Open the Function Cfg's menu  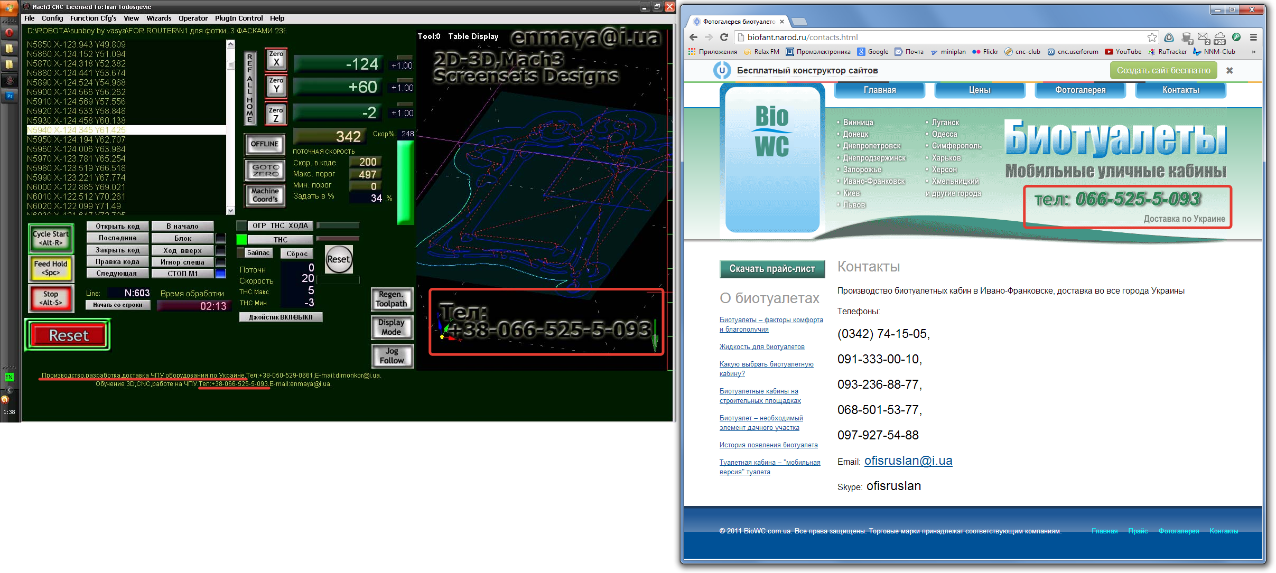tap(93, 18)
